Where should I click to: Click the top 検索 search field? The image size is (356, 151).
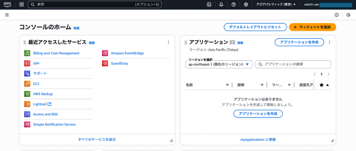(95, 5)
